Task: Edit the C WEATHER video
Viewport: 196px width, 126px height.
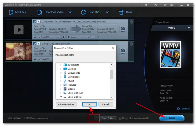Action: [x=123, y=29]
